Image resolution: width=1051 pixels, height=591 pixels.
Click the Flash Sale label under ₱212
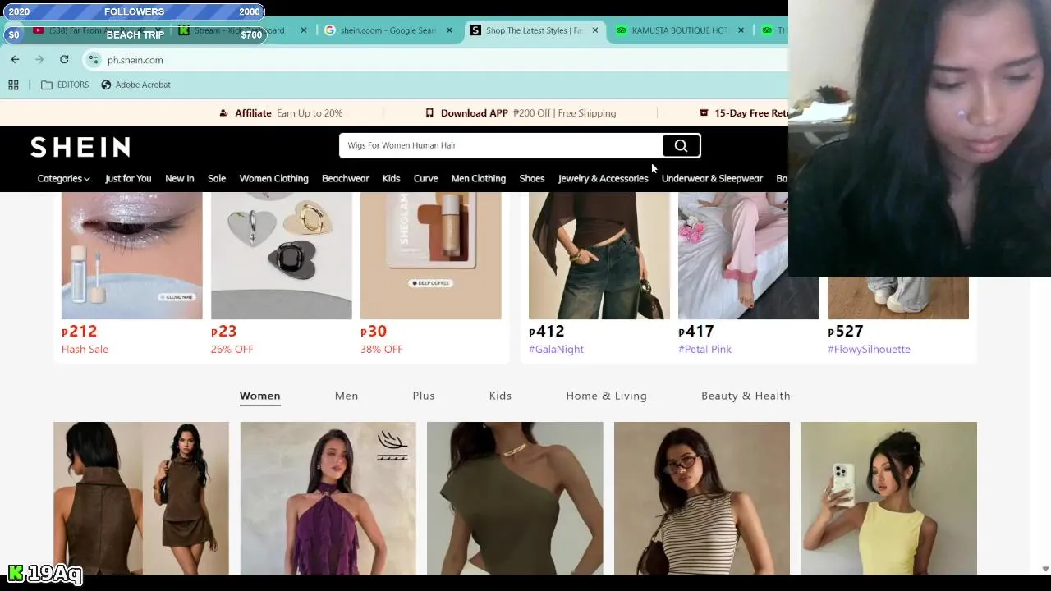point(85,349)
